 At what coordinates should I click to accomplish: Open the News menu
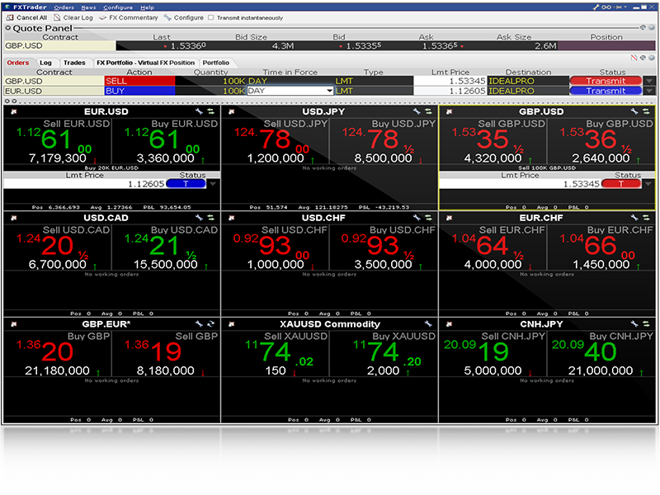point(88,7)
